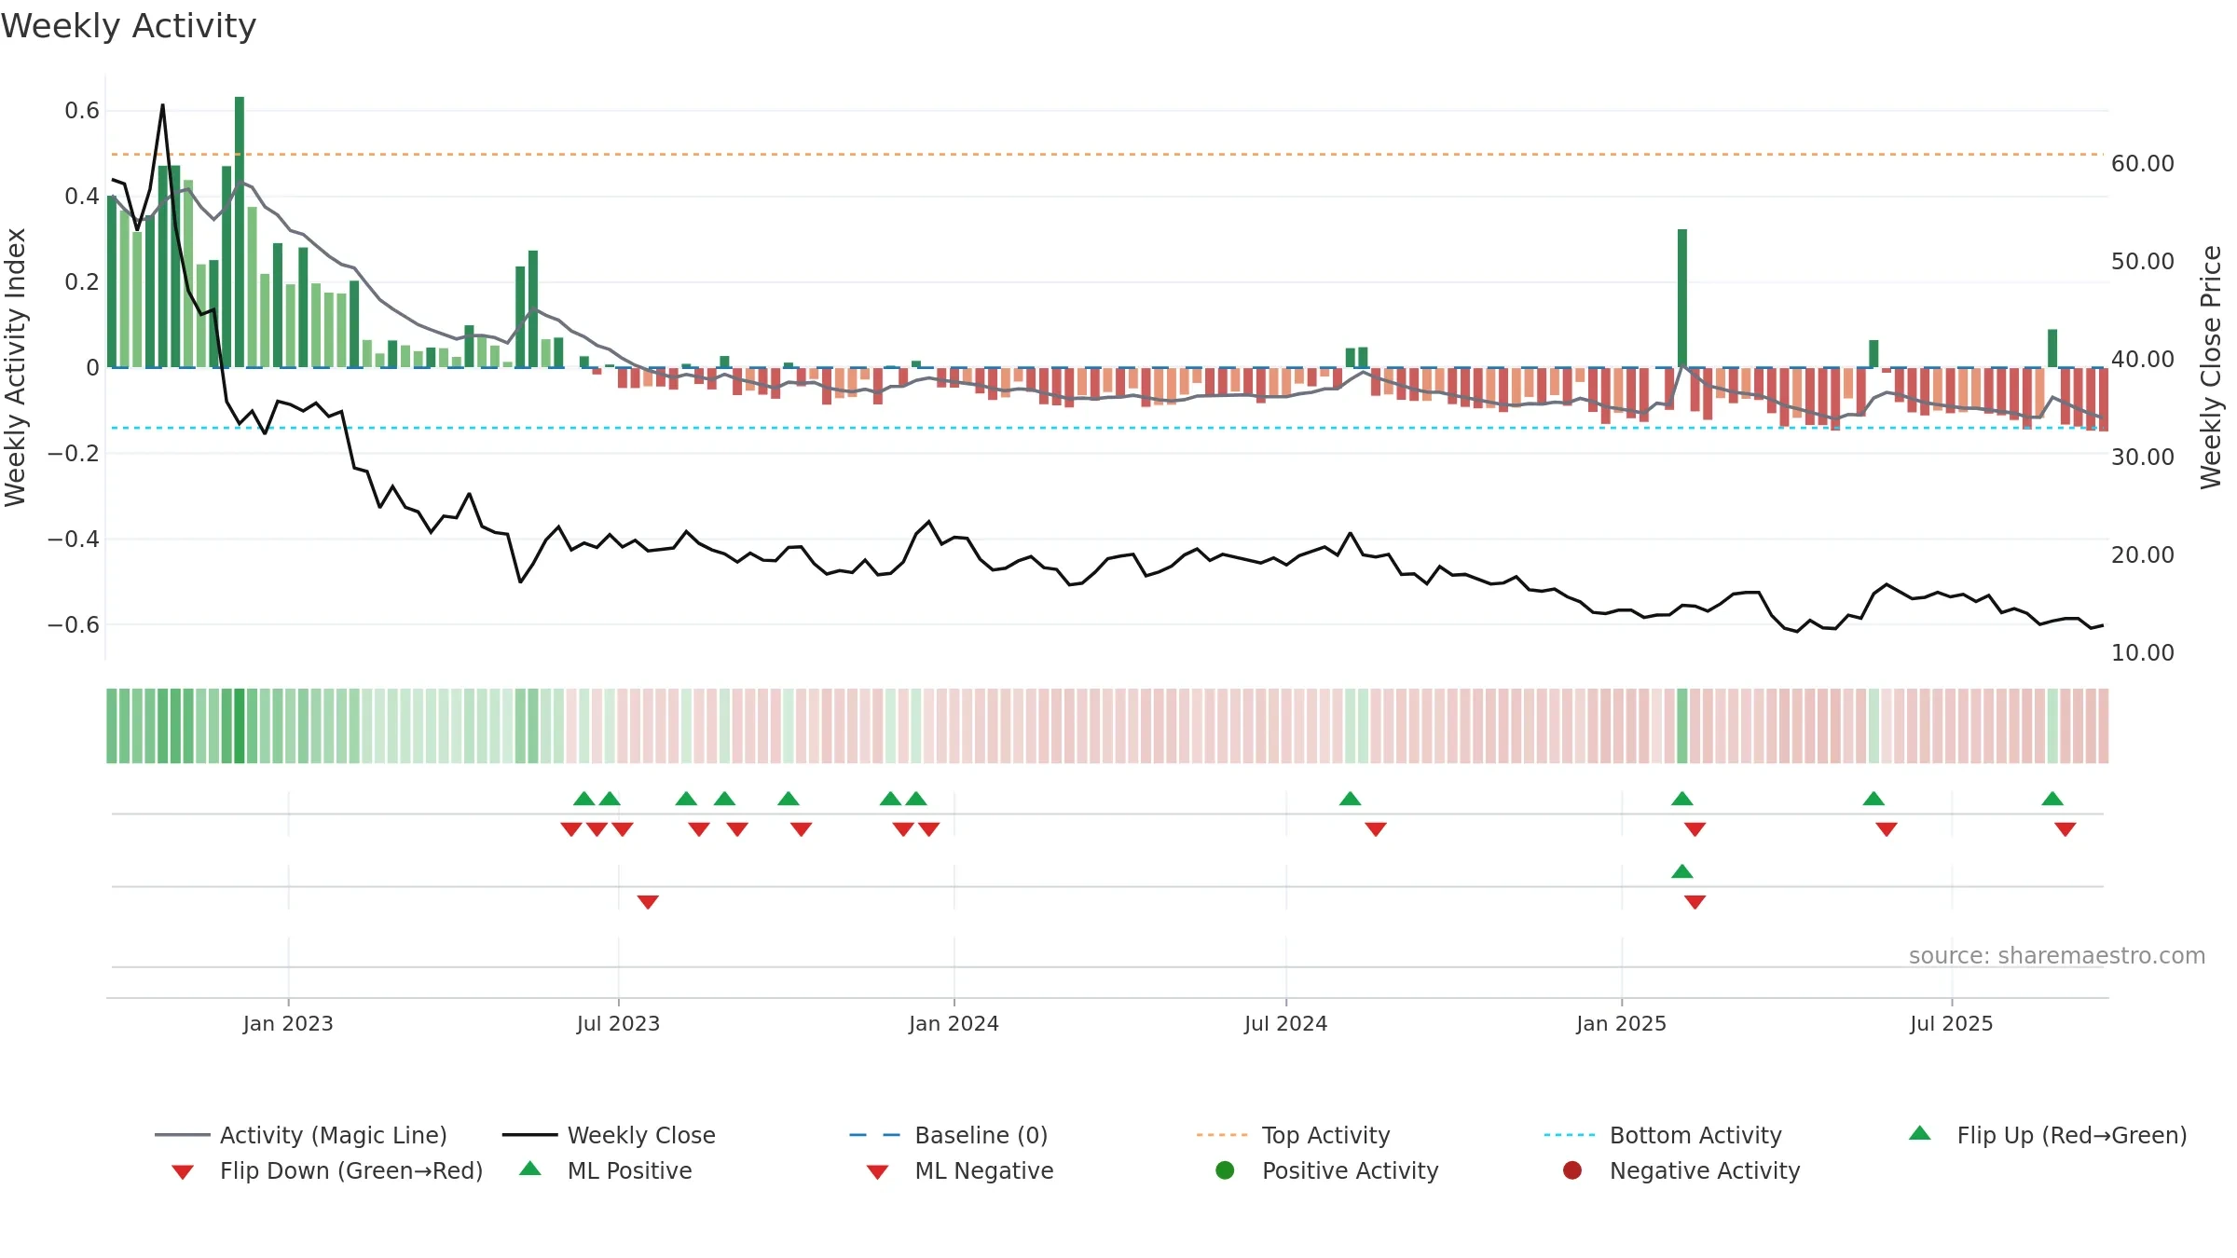Click the last flip-down marker after Jul 2025
This screenshot has width=2237, height=1258.
(2065, 829)
